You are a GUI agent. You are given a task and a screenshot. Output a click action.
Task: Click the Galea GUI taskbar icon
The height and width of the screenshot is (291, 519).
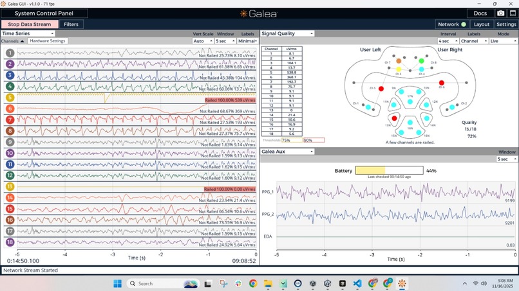pos(402,283)
